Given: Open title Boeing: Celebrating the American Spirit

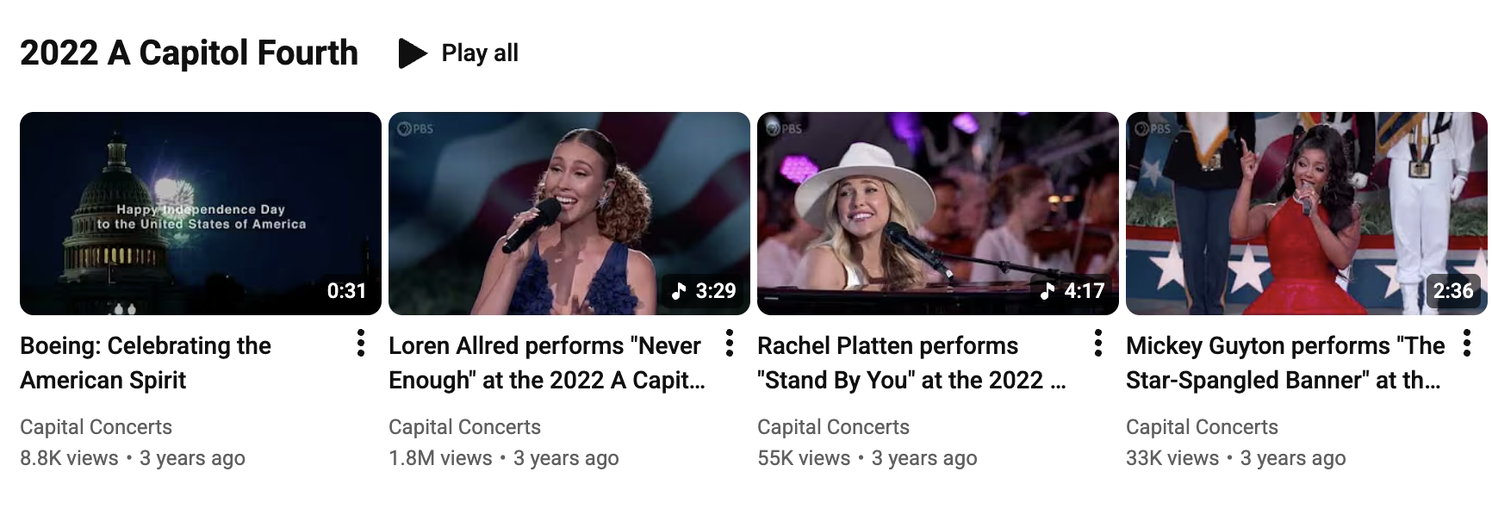Looking at the screenshot, I should point(146,363).
